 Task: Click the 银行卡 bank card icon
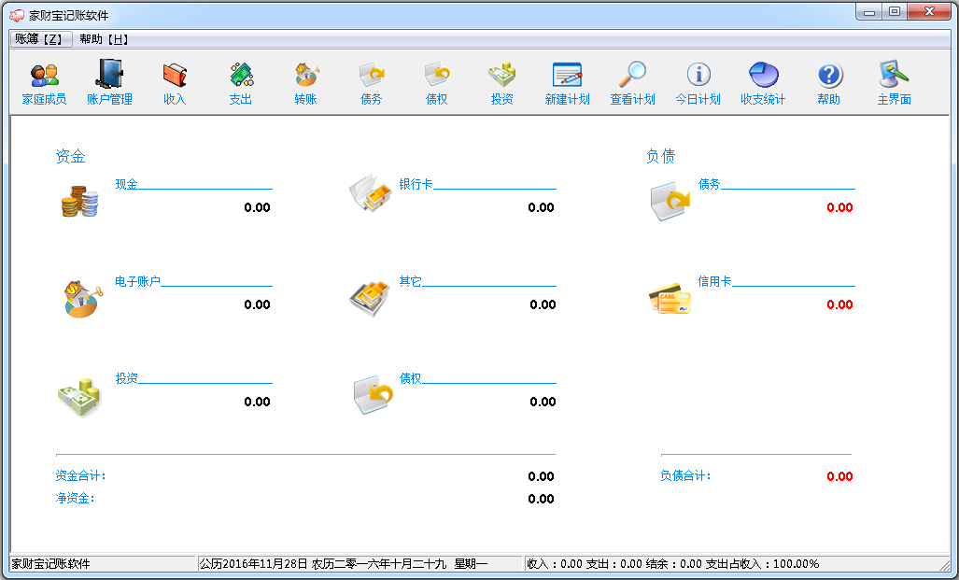click(371, 193)
